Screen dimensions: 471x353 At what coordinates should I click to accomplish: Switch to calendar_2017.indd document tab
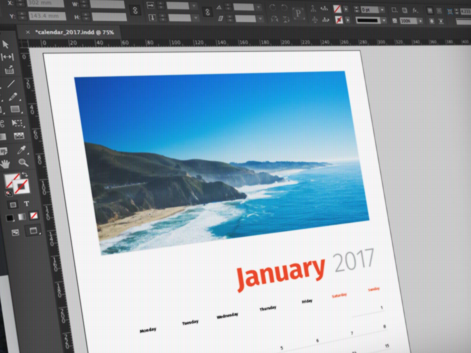[75, 32]
